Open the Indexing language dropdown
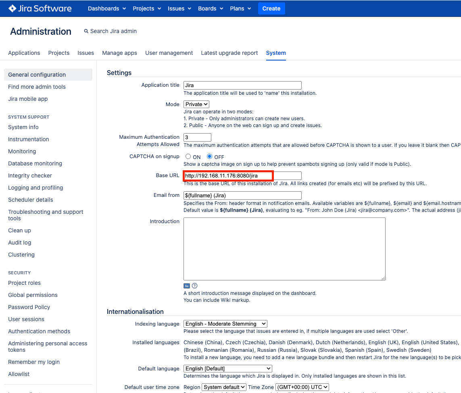The image size is (461, 393). 225,324
